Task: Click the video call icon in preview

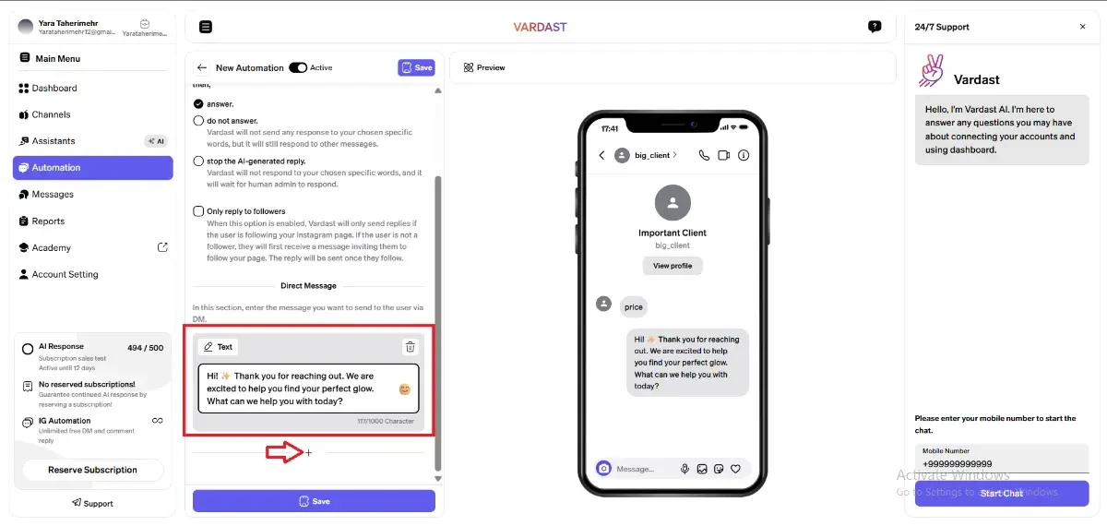Action: (x=723, y=155)
